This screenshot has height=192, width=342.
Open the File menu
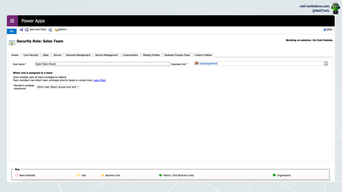[12, 31]
